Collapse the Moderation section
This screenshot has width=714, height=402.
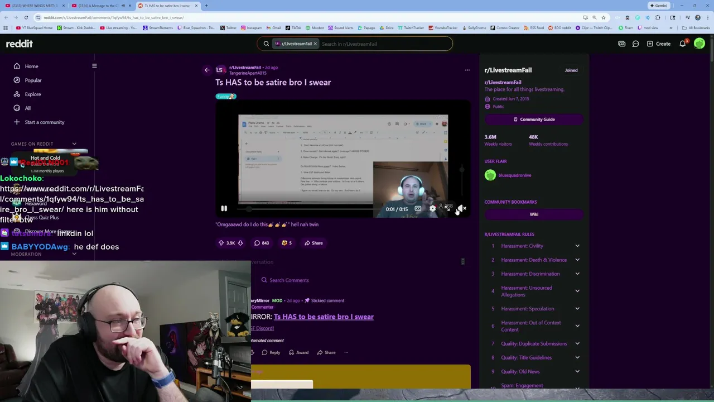pos(74,254)
